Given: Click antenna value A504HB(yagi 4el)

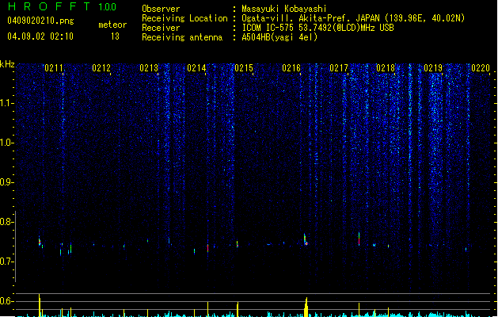Looking at the screenshot, I should [x=279, y=37].
